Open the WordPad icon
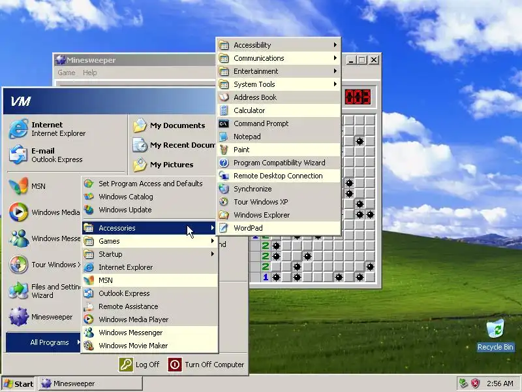Viewport: 522px width, 392px height. point(224,228)
